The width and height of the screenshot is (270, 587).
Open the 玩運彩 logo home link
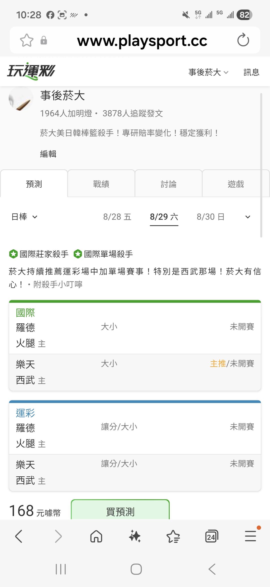[x=31, y=71]
